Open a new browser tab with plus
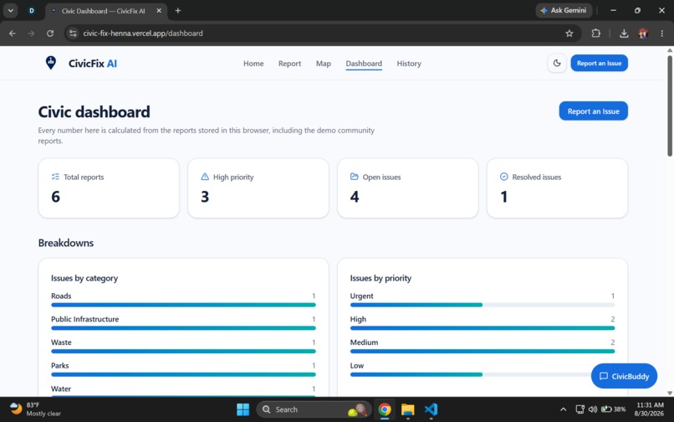Viewport: 674px width, 422px height. [178, 11]
